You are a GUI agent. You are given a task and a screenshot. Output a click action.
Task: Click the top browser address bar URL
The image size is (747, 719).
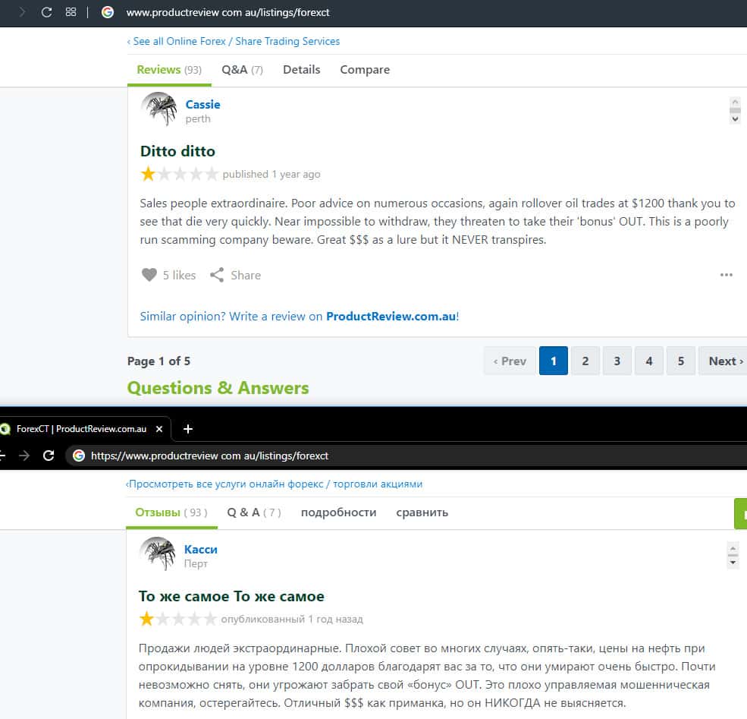tap(228, 12)
